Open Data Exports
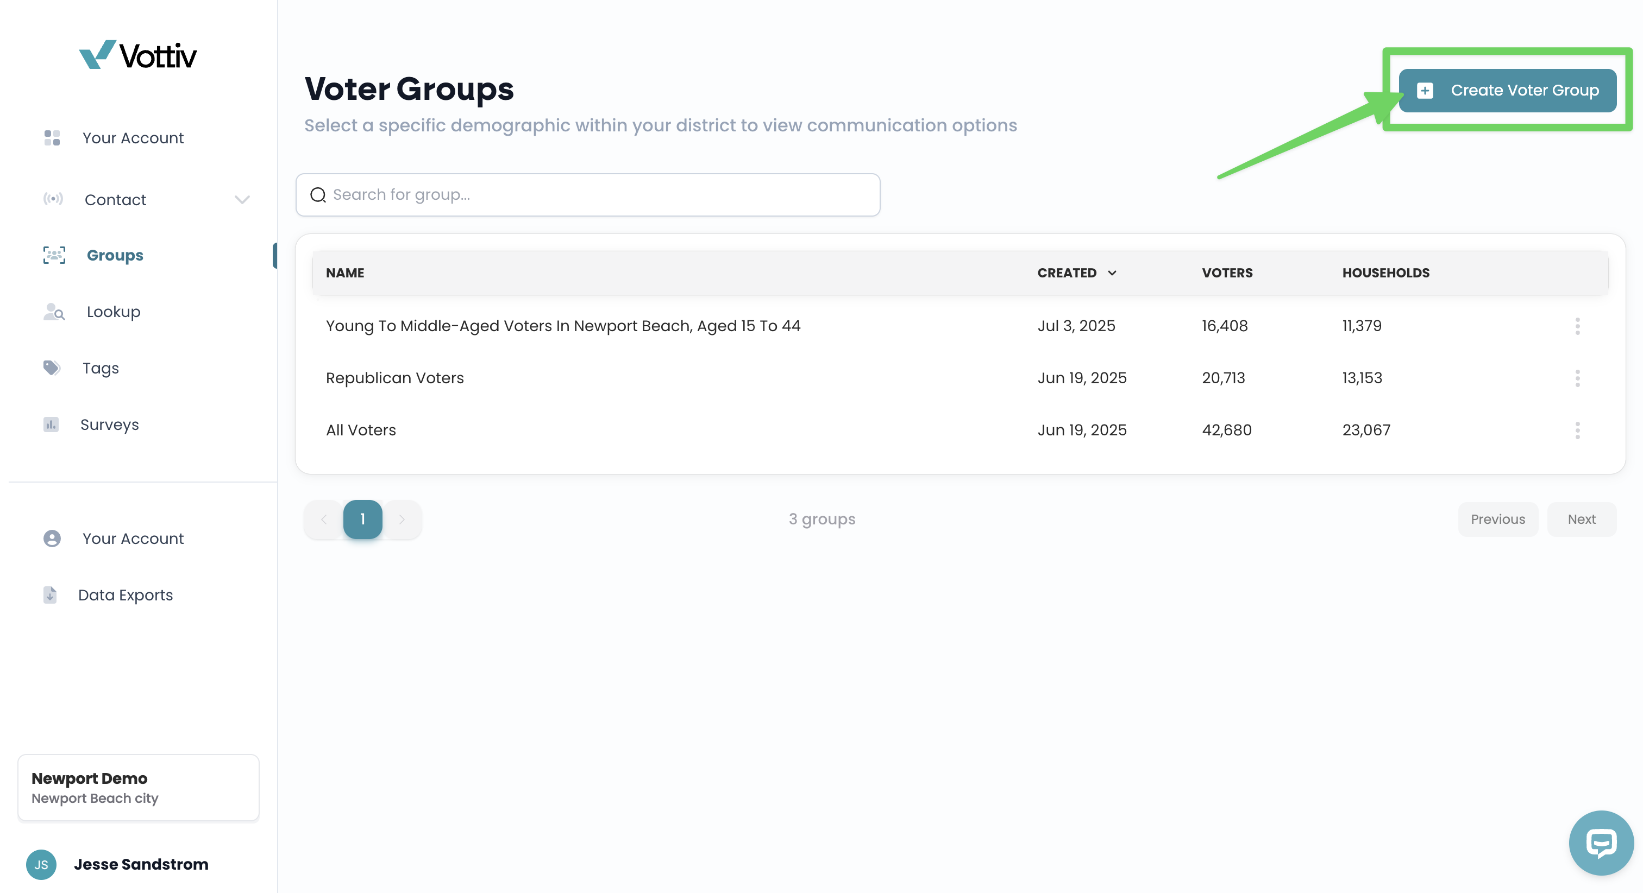This screenshot has height=893, width=1643. coord(125,594)
